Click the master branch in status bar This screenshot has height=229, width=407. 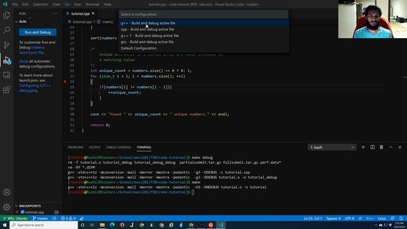(x=40, y=218)
